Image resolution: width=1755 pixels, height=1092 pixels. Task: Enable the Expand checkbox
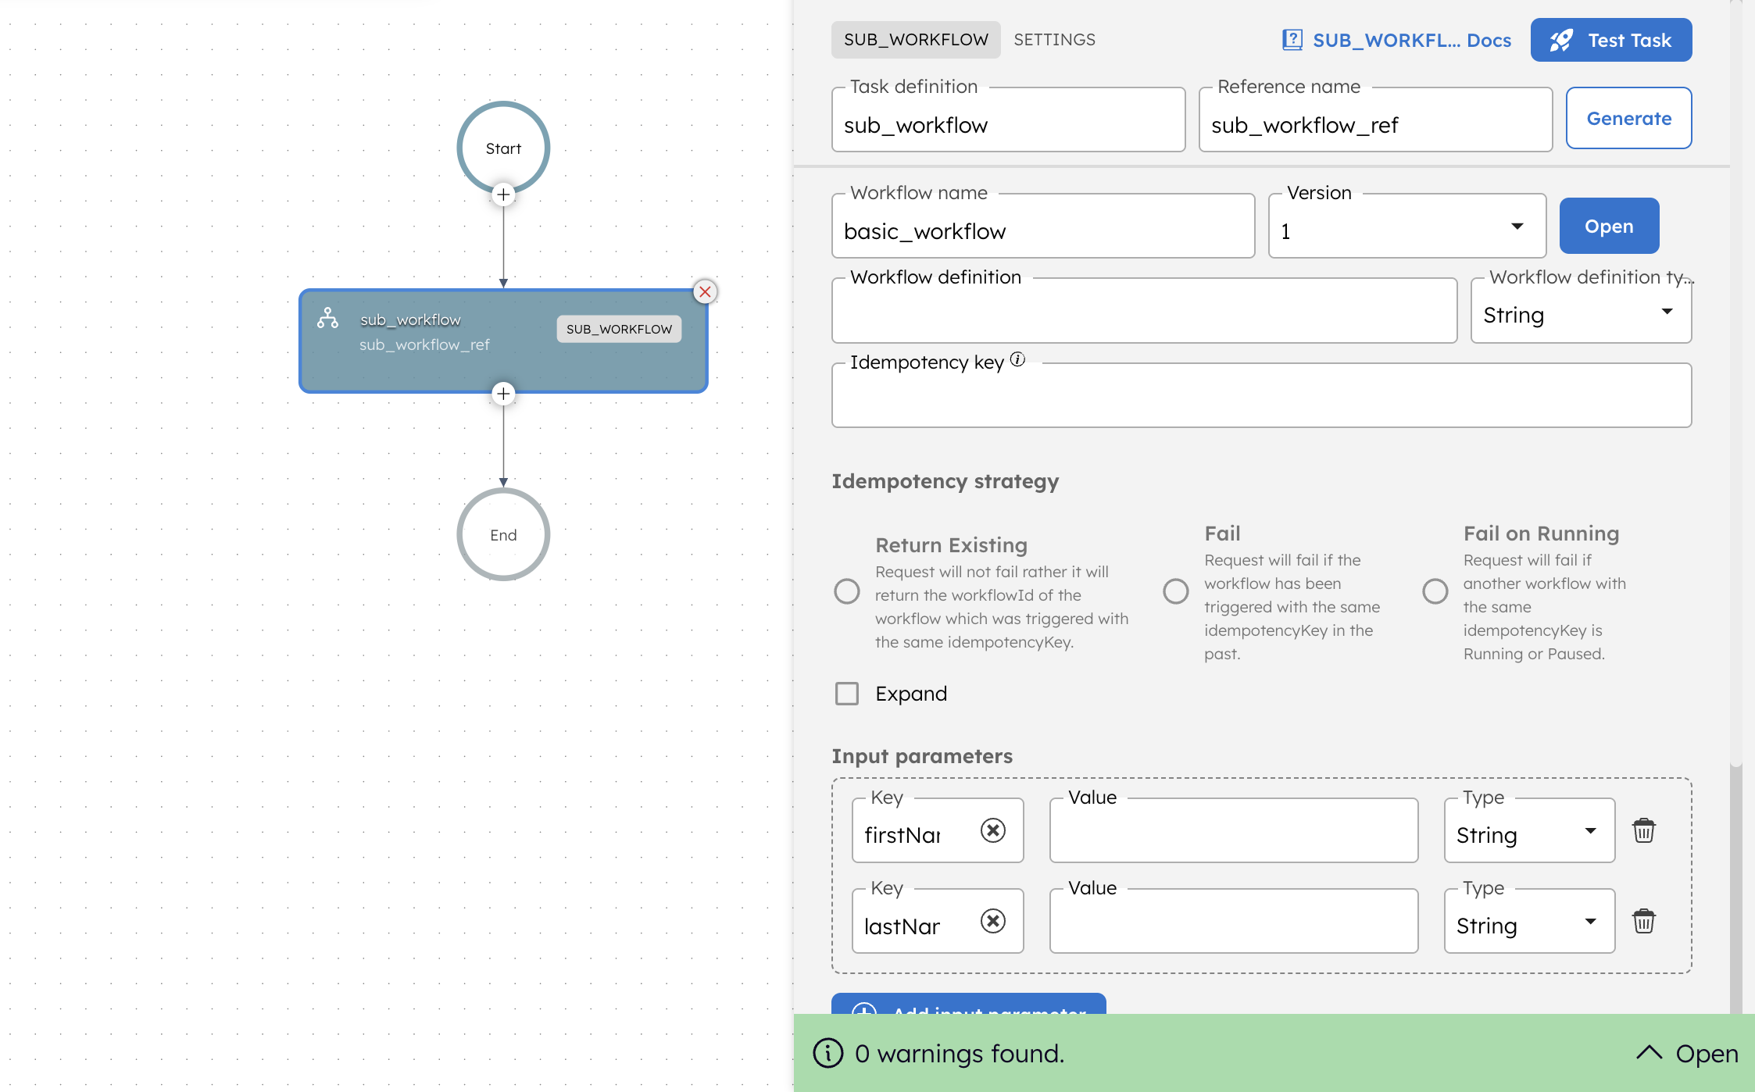click(x=847, y=694)
